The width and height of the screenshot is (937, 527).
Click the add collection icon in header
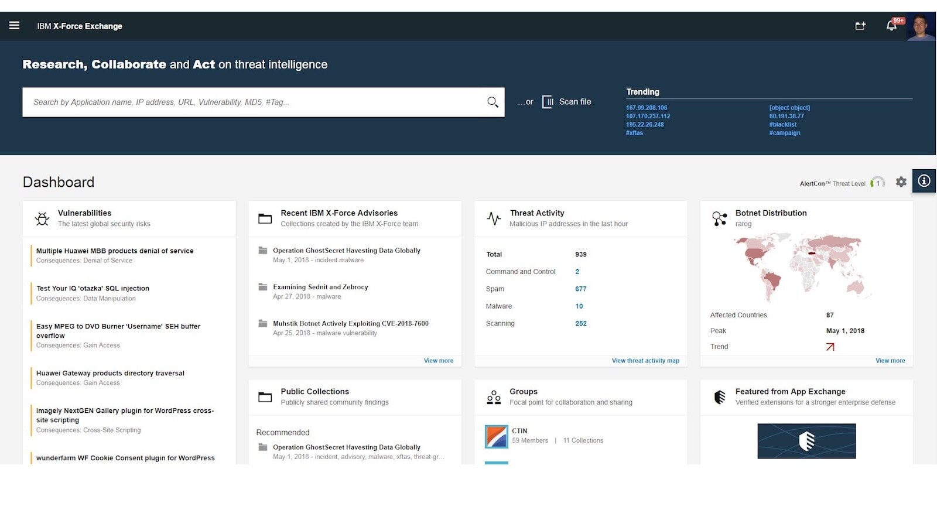pos(860,26)
